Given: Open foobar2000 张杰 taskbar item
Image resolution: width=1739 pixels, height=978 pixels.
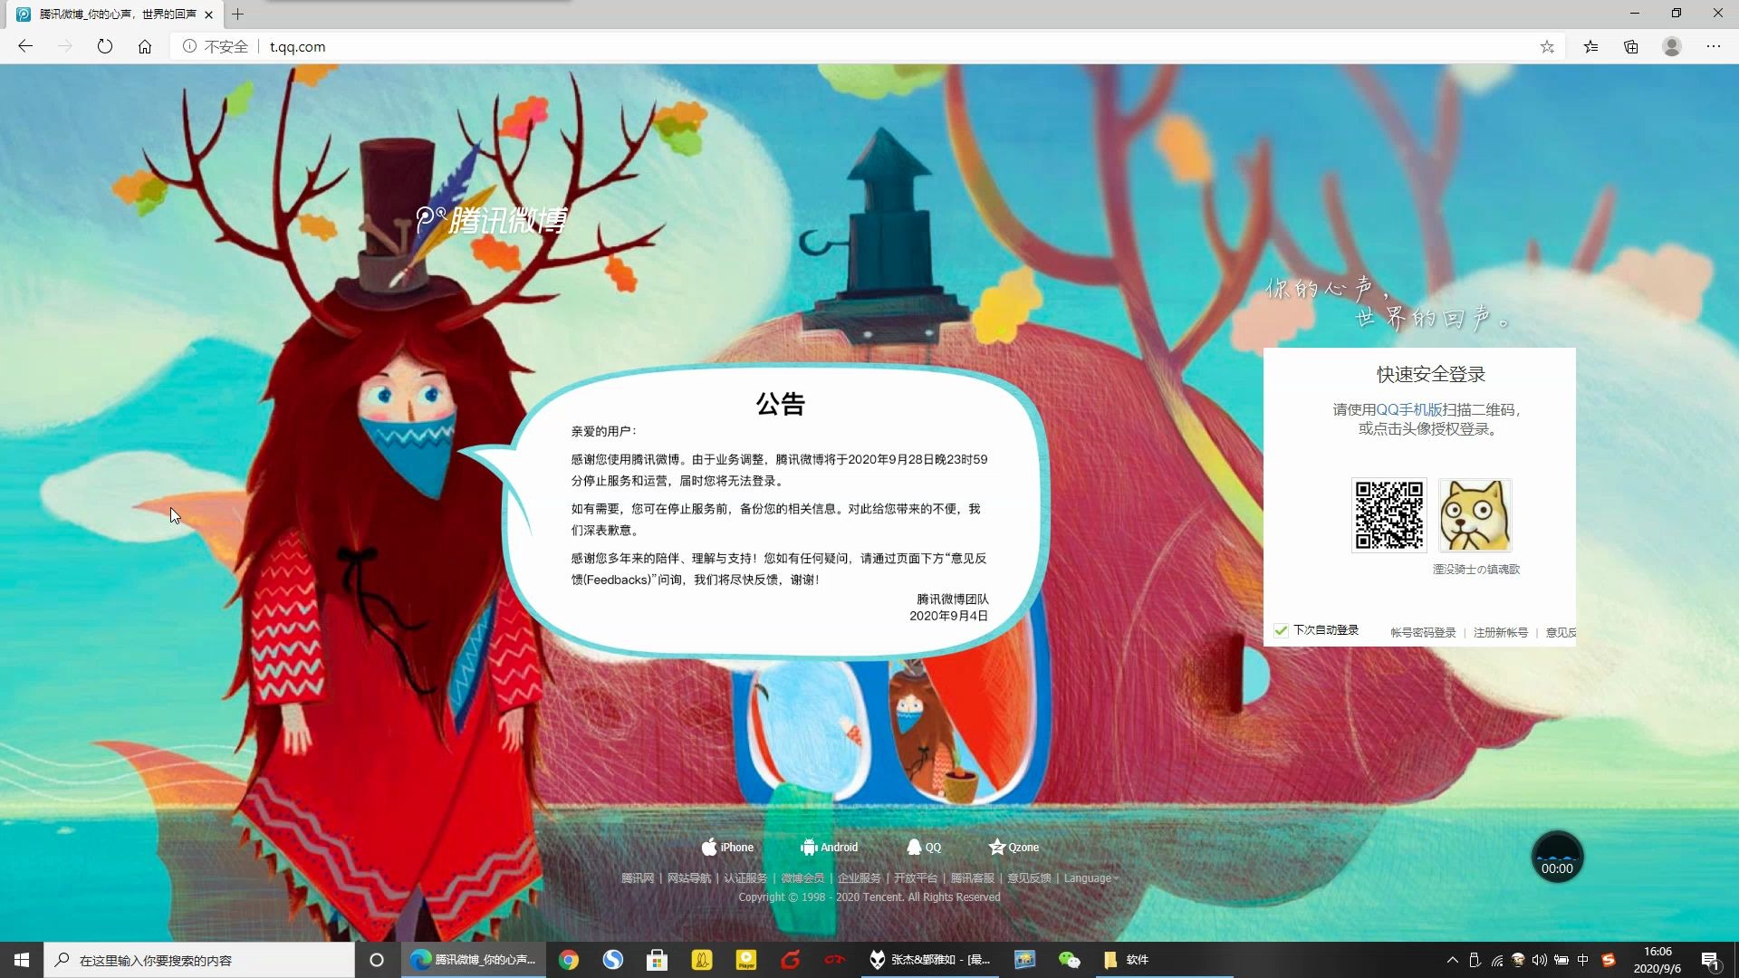Looking at the screenshot, I should [x=930, y=960].
